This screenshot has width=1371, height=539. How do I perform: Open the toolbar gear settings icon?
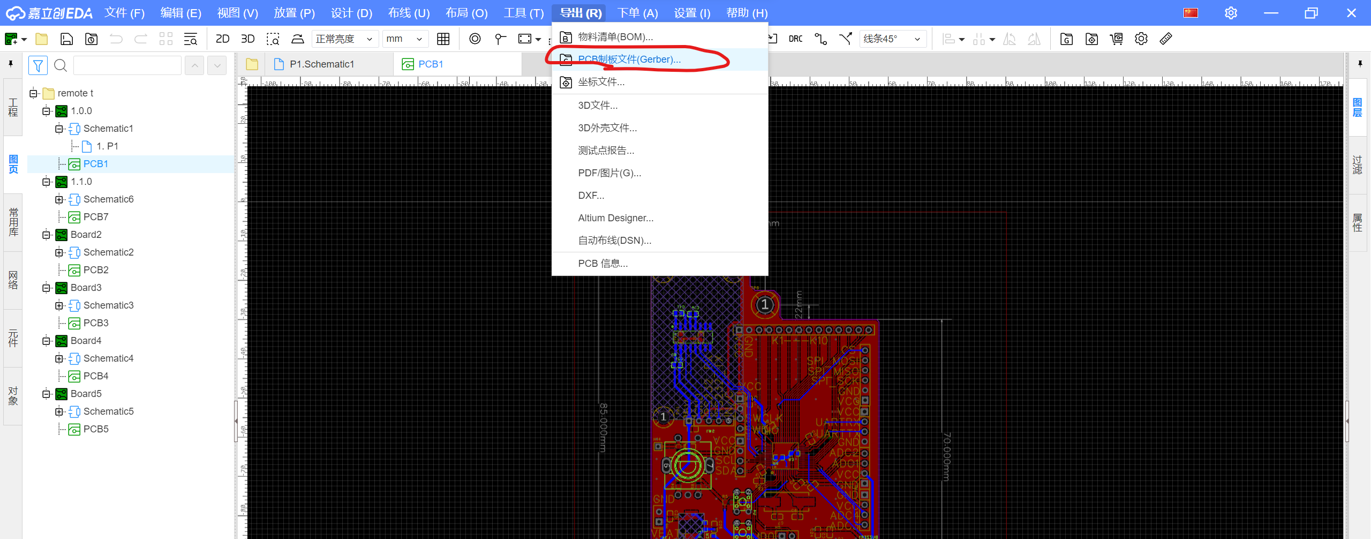(x=1141, y=39)
